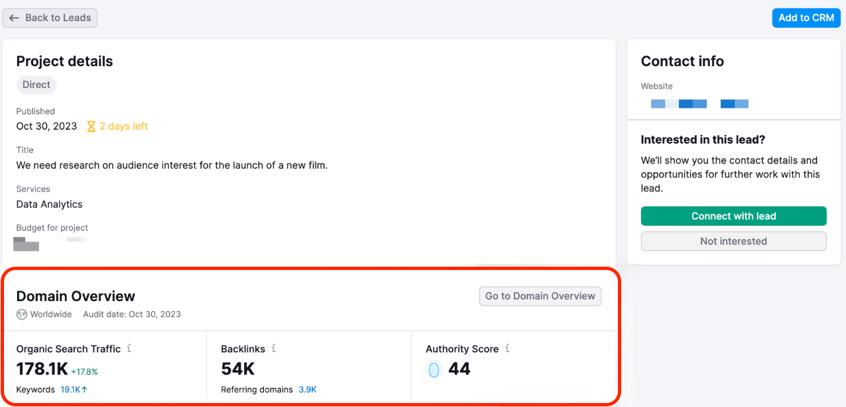Image resolution: width=846 pixels, height=407 pixels.
Task: Click the back arrow icon beside Back to Leads
Action: 15,17
